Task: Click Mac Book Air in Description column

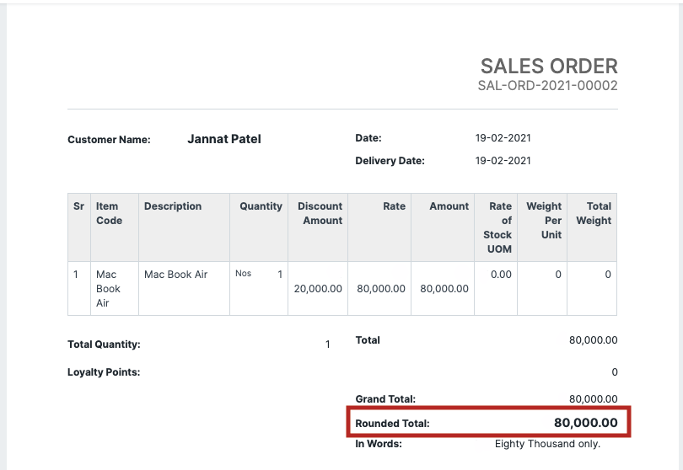Action: pyautogui.click(x=175, y=275)
